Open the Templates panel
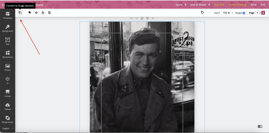269x133 pixels. tap(8, 15)
